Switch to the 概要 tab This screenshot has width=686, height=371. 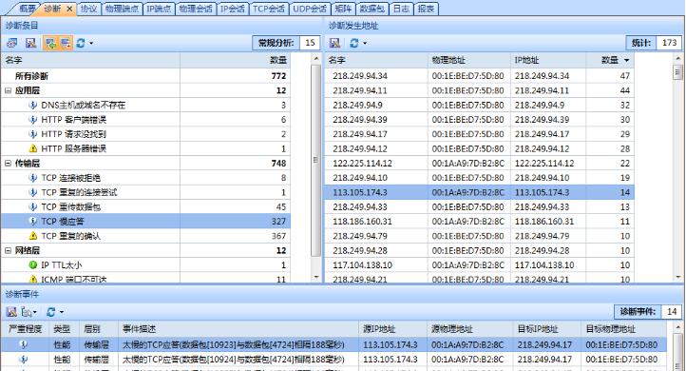(x=28, y=9)
